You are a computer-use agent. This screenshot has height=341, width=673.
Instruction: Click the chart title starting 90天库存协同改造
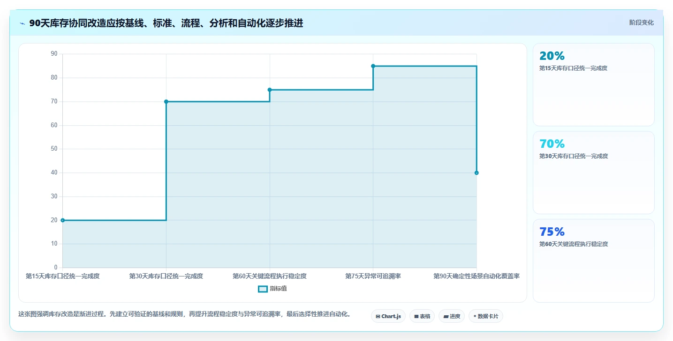point(166,23)
